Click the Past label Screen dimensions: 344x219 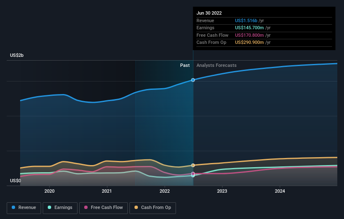tap(185, 66)
